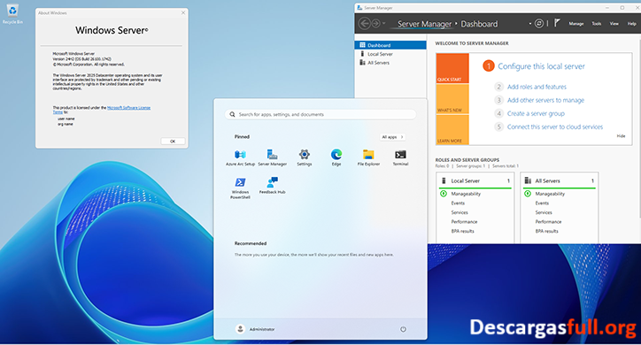Switch to the What's New tile
Image resolution: width=641 pixels, height=345 pixels.
(452, 99)
